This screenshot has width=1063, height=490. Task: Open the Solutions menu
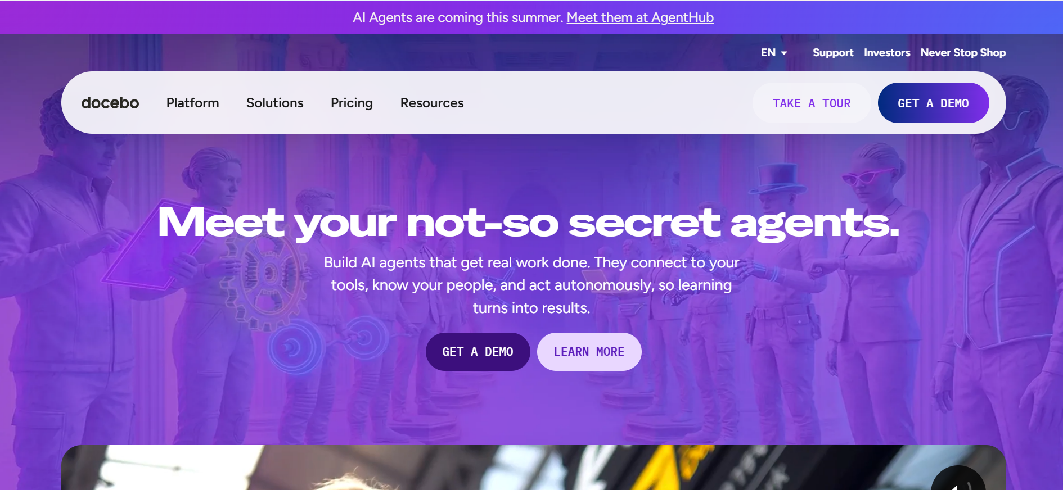coord(274,103)
